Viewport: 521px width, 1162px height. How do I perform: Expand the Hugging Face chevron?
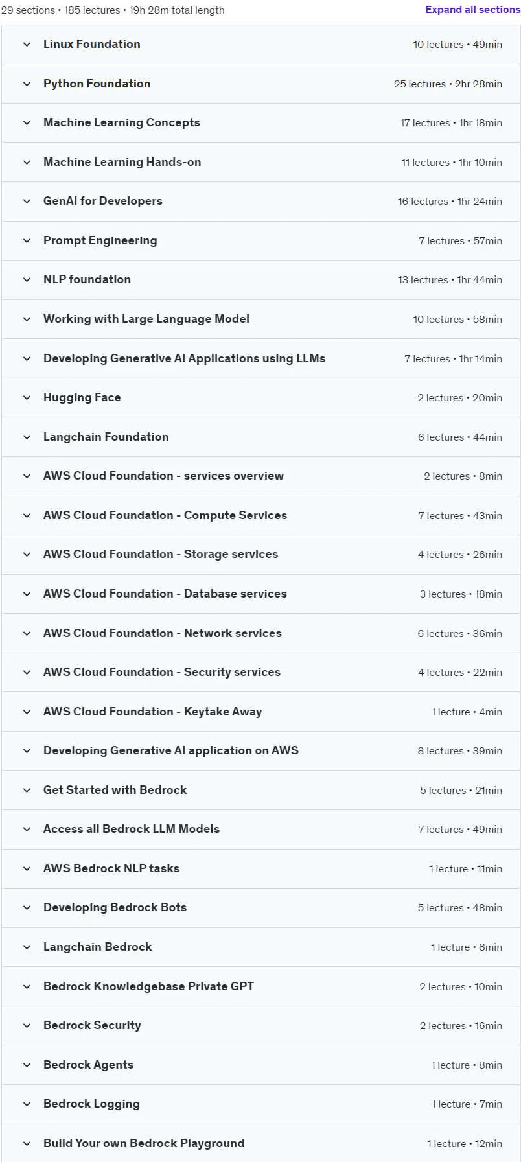tap(27, 398)
